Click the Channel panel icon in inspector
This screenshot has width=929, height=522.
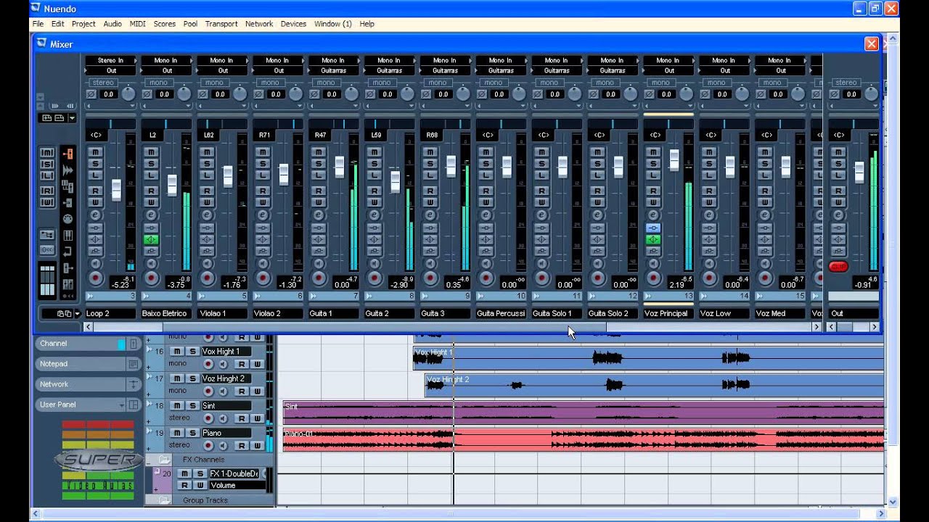click(134, 344)
